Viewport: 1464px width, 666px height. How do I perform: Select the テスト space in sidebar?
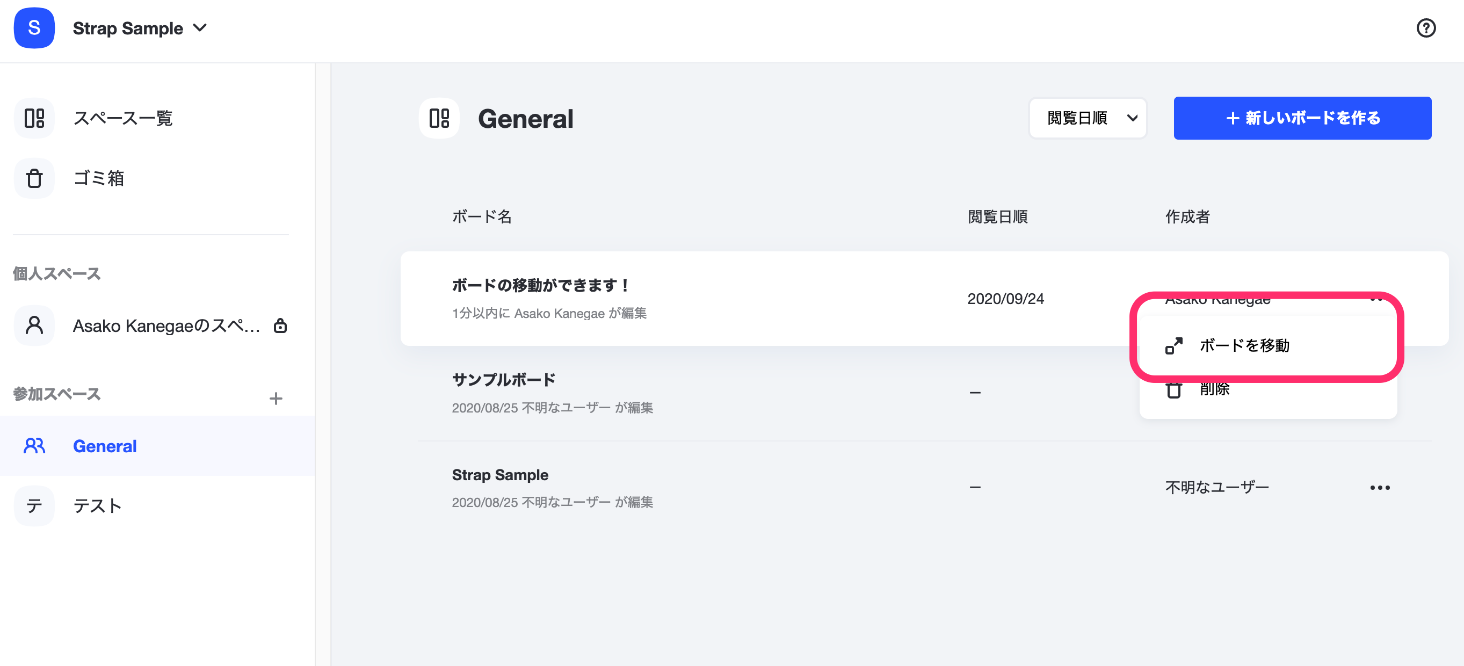click(x=157, y=506)
